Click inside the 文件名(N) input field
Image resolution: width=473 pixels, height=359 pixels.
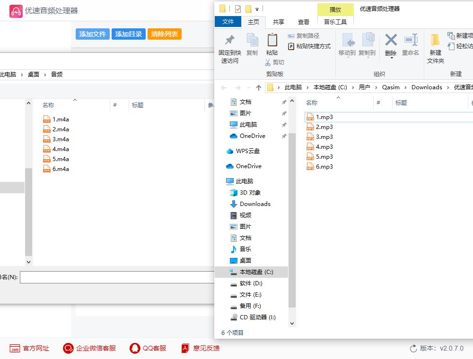[x=118, y=277]
